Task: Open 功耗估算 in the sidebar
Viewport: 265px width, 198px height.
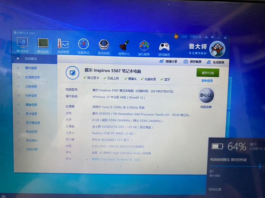Action: click(x=32, y=149)
